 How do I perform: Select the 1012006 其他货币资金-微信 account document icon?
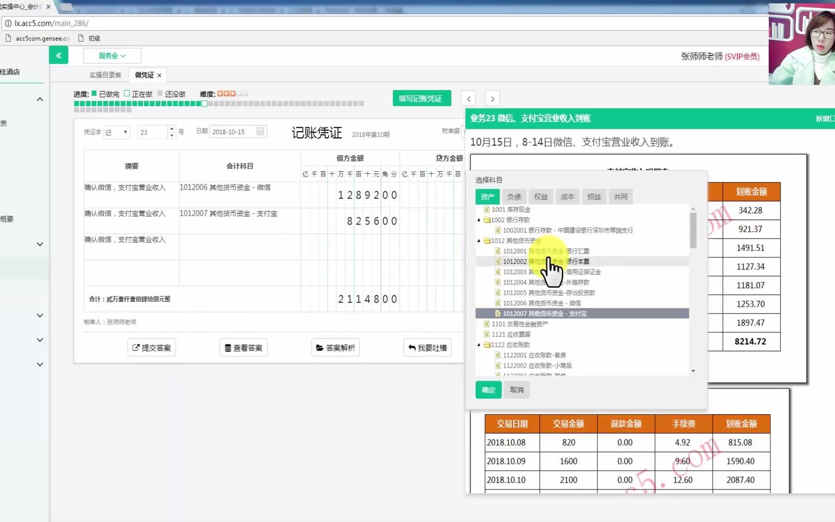498,303
